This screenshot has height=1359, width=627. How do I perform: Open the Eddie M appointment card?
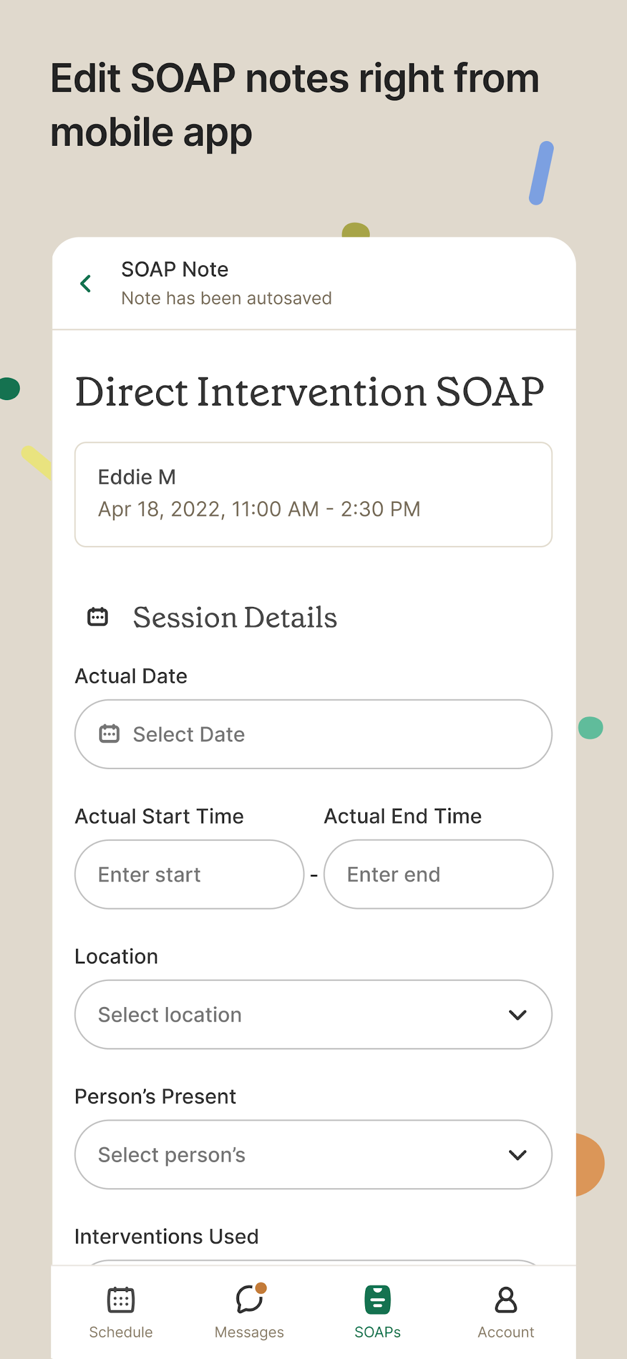click(x=313, y=494)
